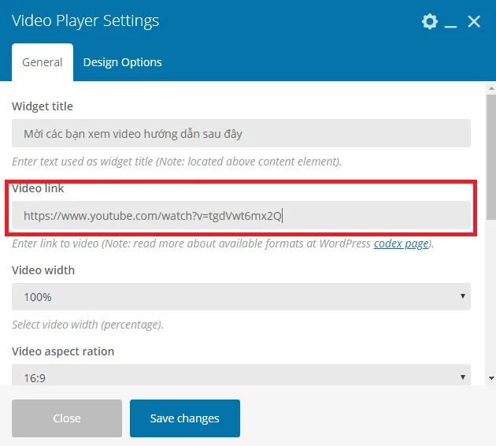Click the Save changes button

[185, 418]
